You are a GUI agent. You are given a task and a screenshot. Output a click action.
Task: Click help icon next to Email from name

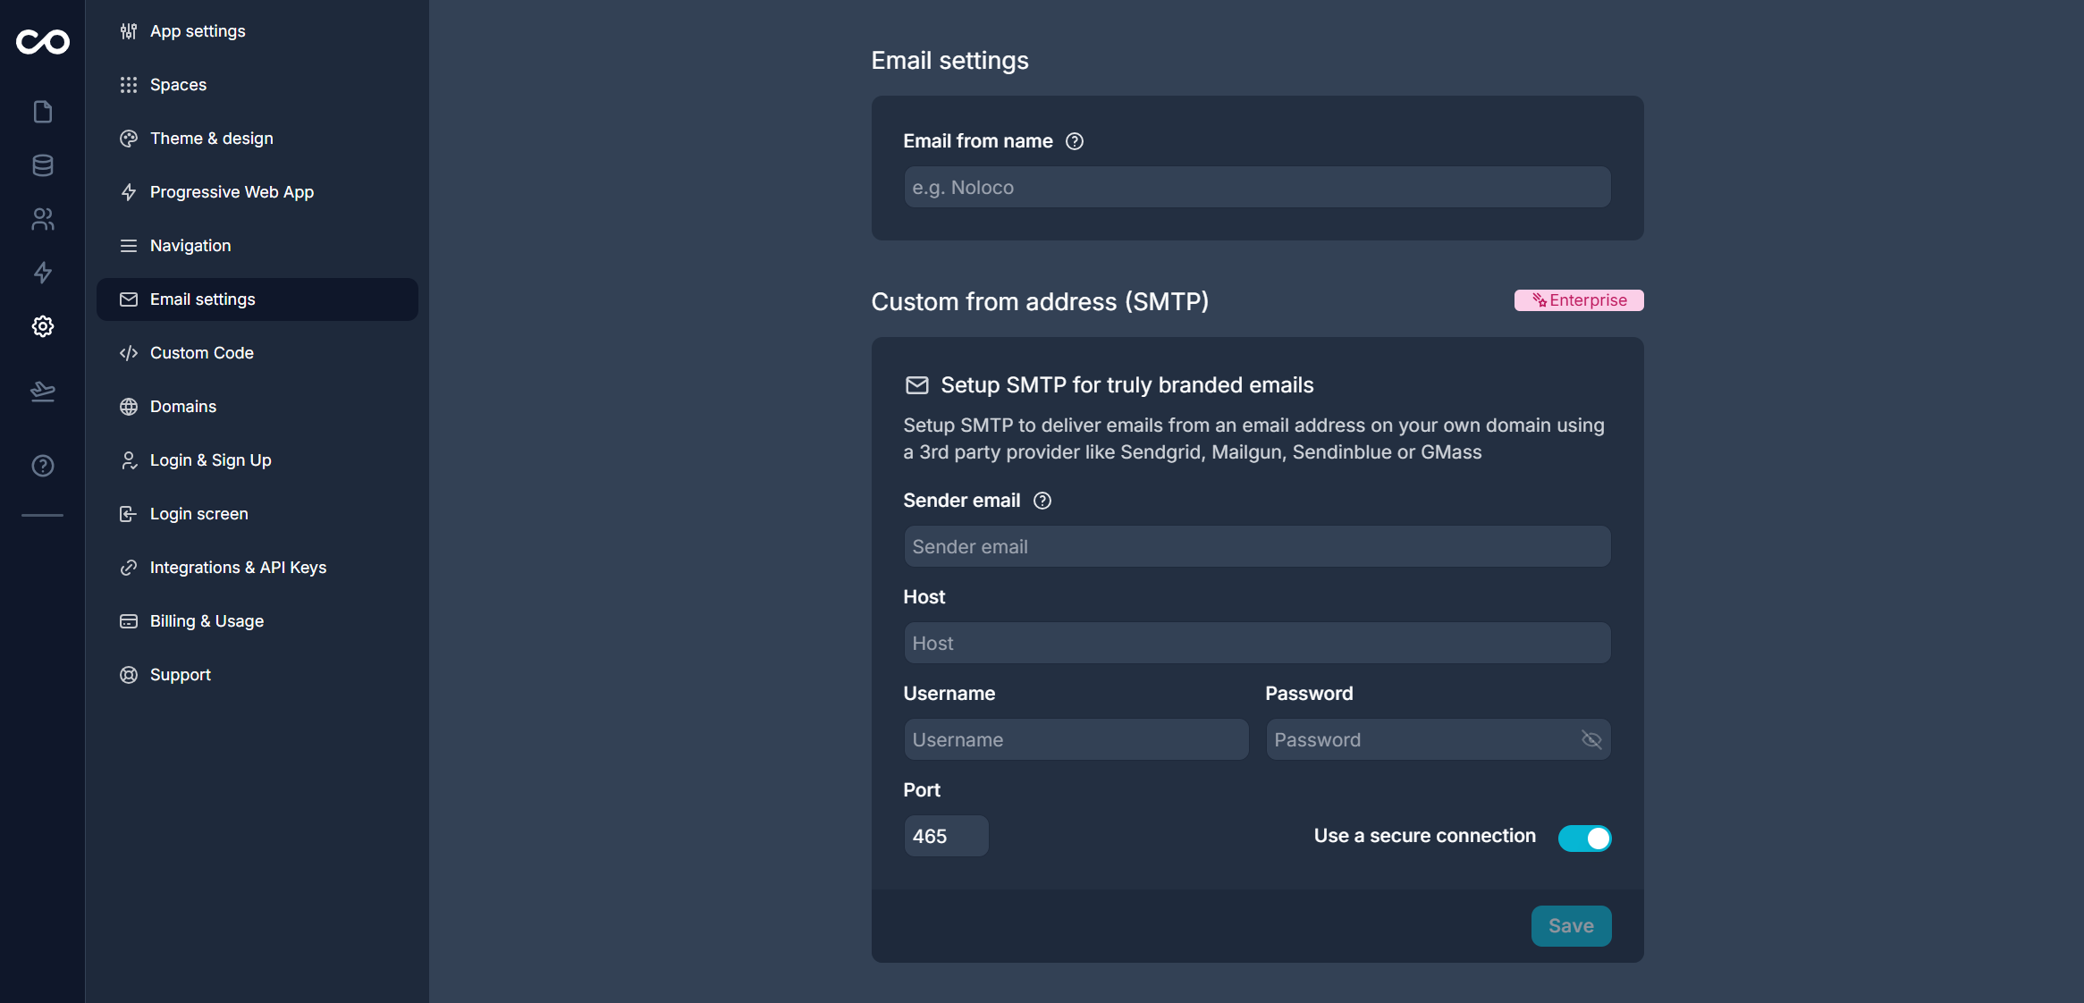click(x=1075, y=141)
